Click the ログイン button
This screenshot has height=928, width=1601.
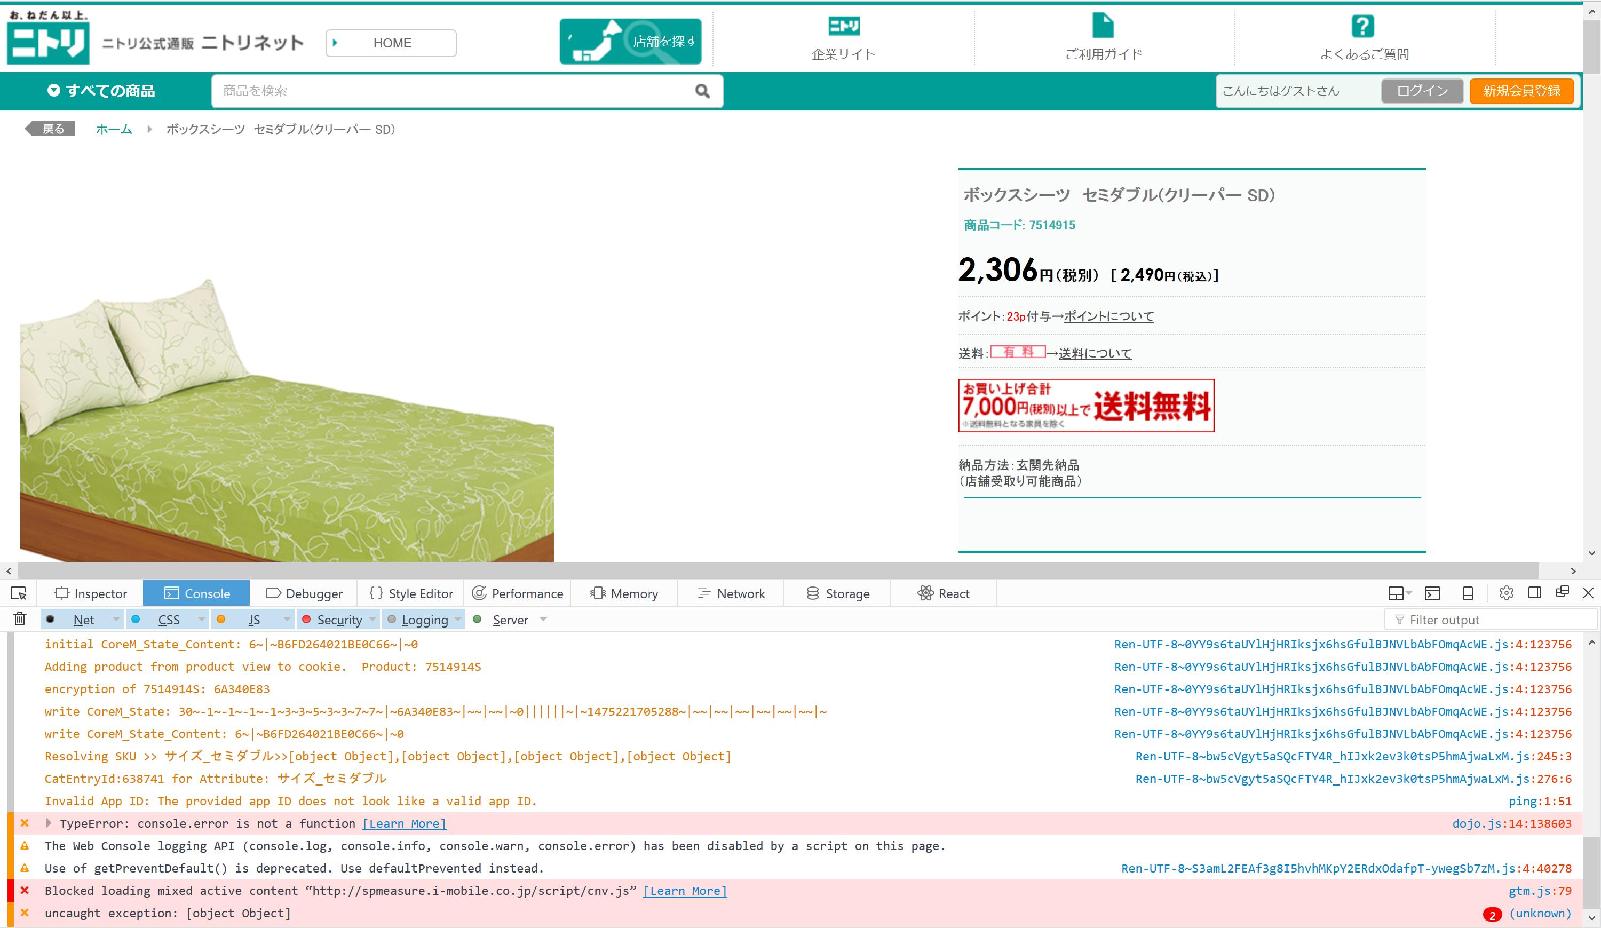tap(1422, 91)
